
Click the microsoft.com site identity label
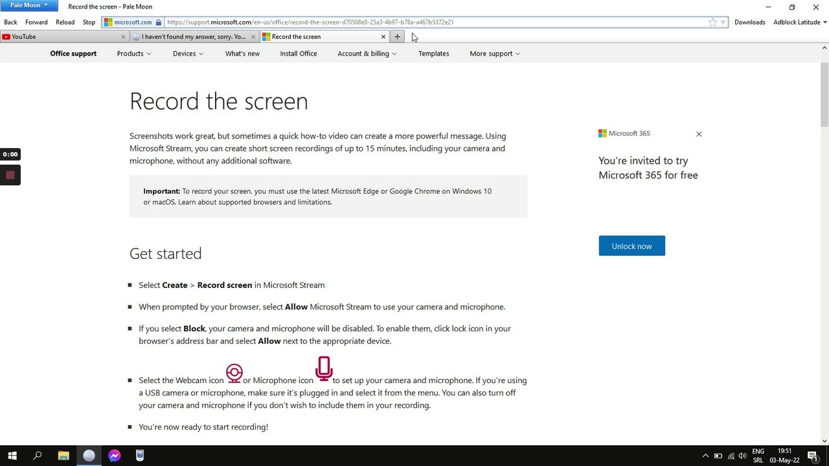[x=133, y=22]
